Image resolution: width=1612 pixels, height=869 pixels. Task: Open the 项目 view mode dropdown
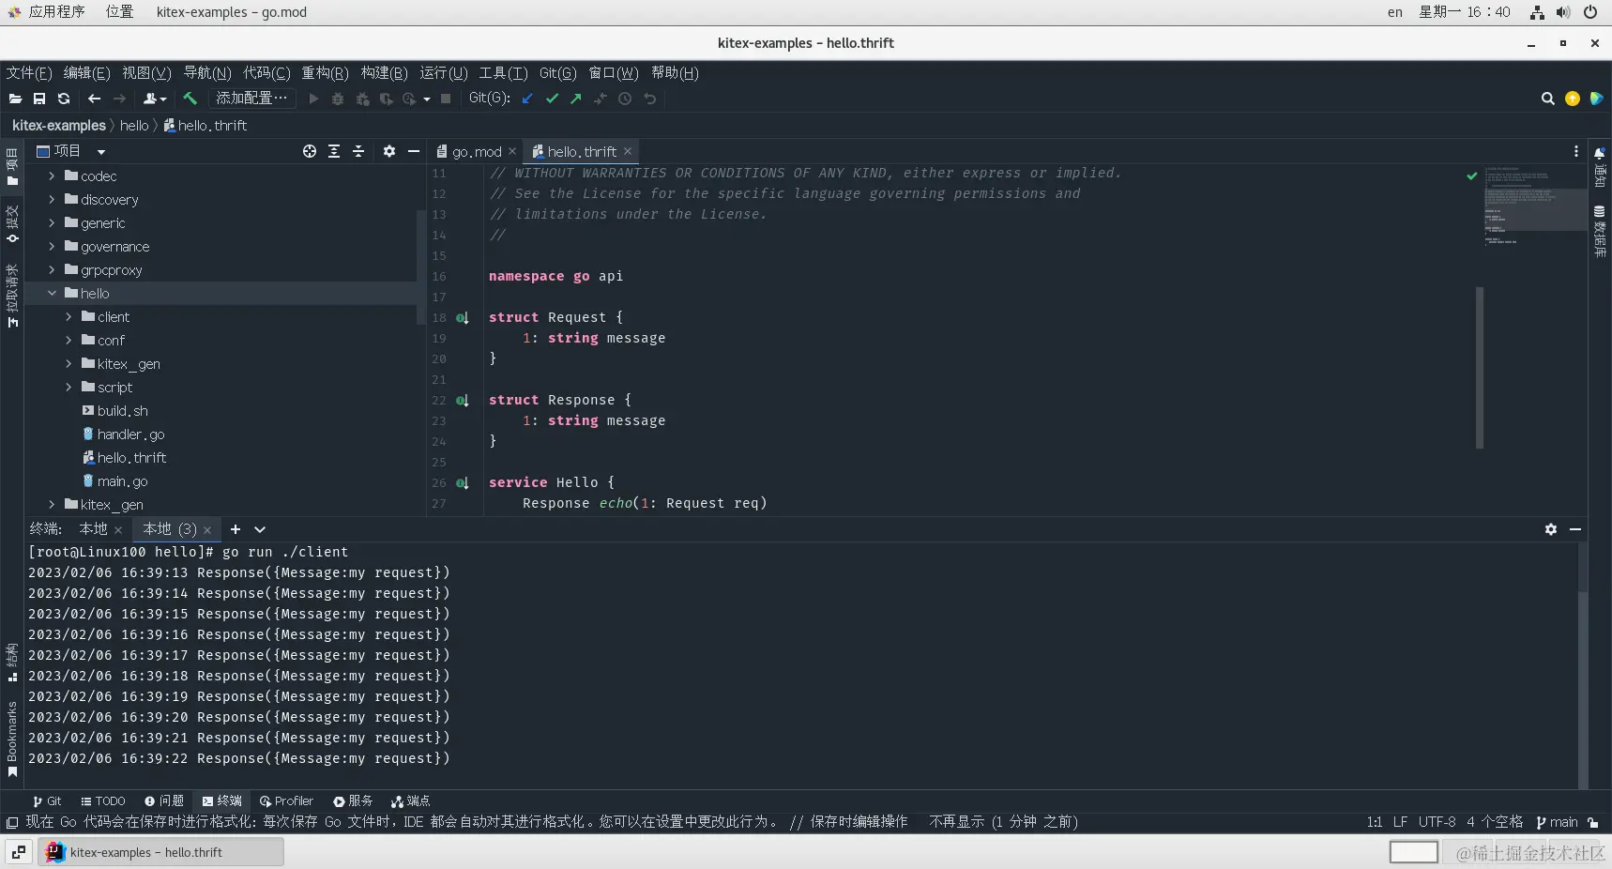[101, 152]
